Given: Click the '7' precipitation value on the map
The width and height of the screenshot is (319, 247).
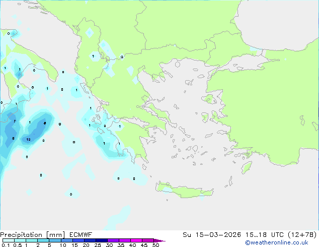Looking at the screenshot, I should pos(15,121).
